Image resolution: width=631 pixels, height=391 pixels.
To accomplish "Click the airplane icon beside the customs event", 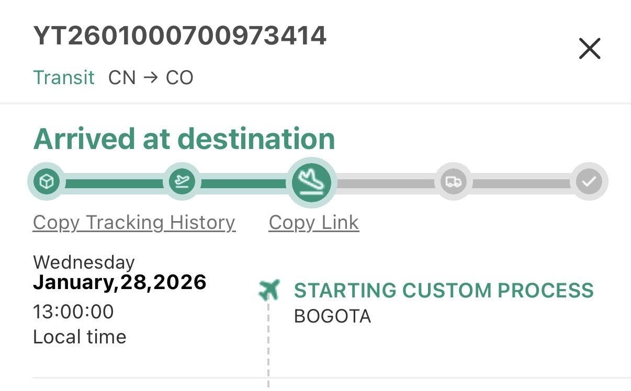I will tap(269, 289).
